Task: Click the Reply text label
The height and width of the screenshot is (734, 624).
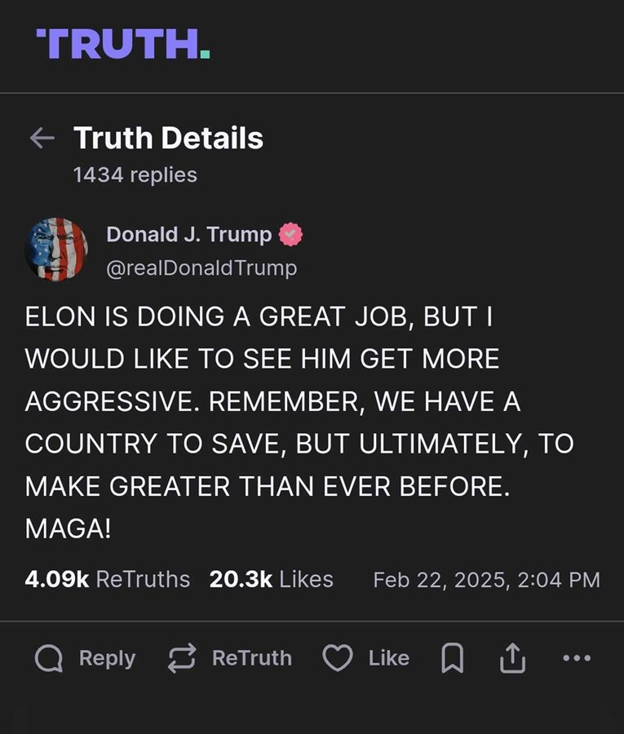Action: pos(107,658)
